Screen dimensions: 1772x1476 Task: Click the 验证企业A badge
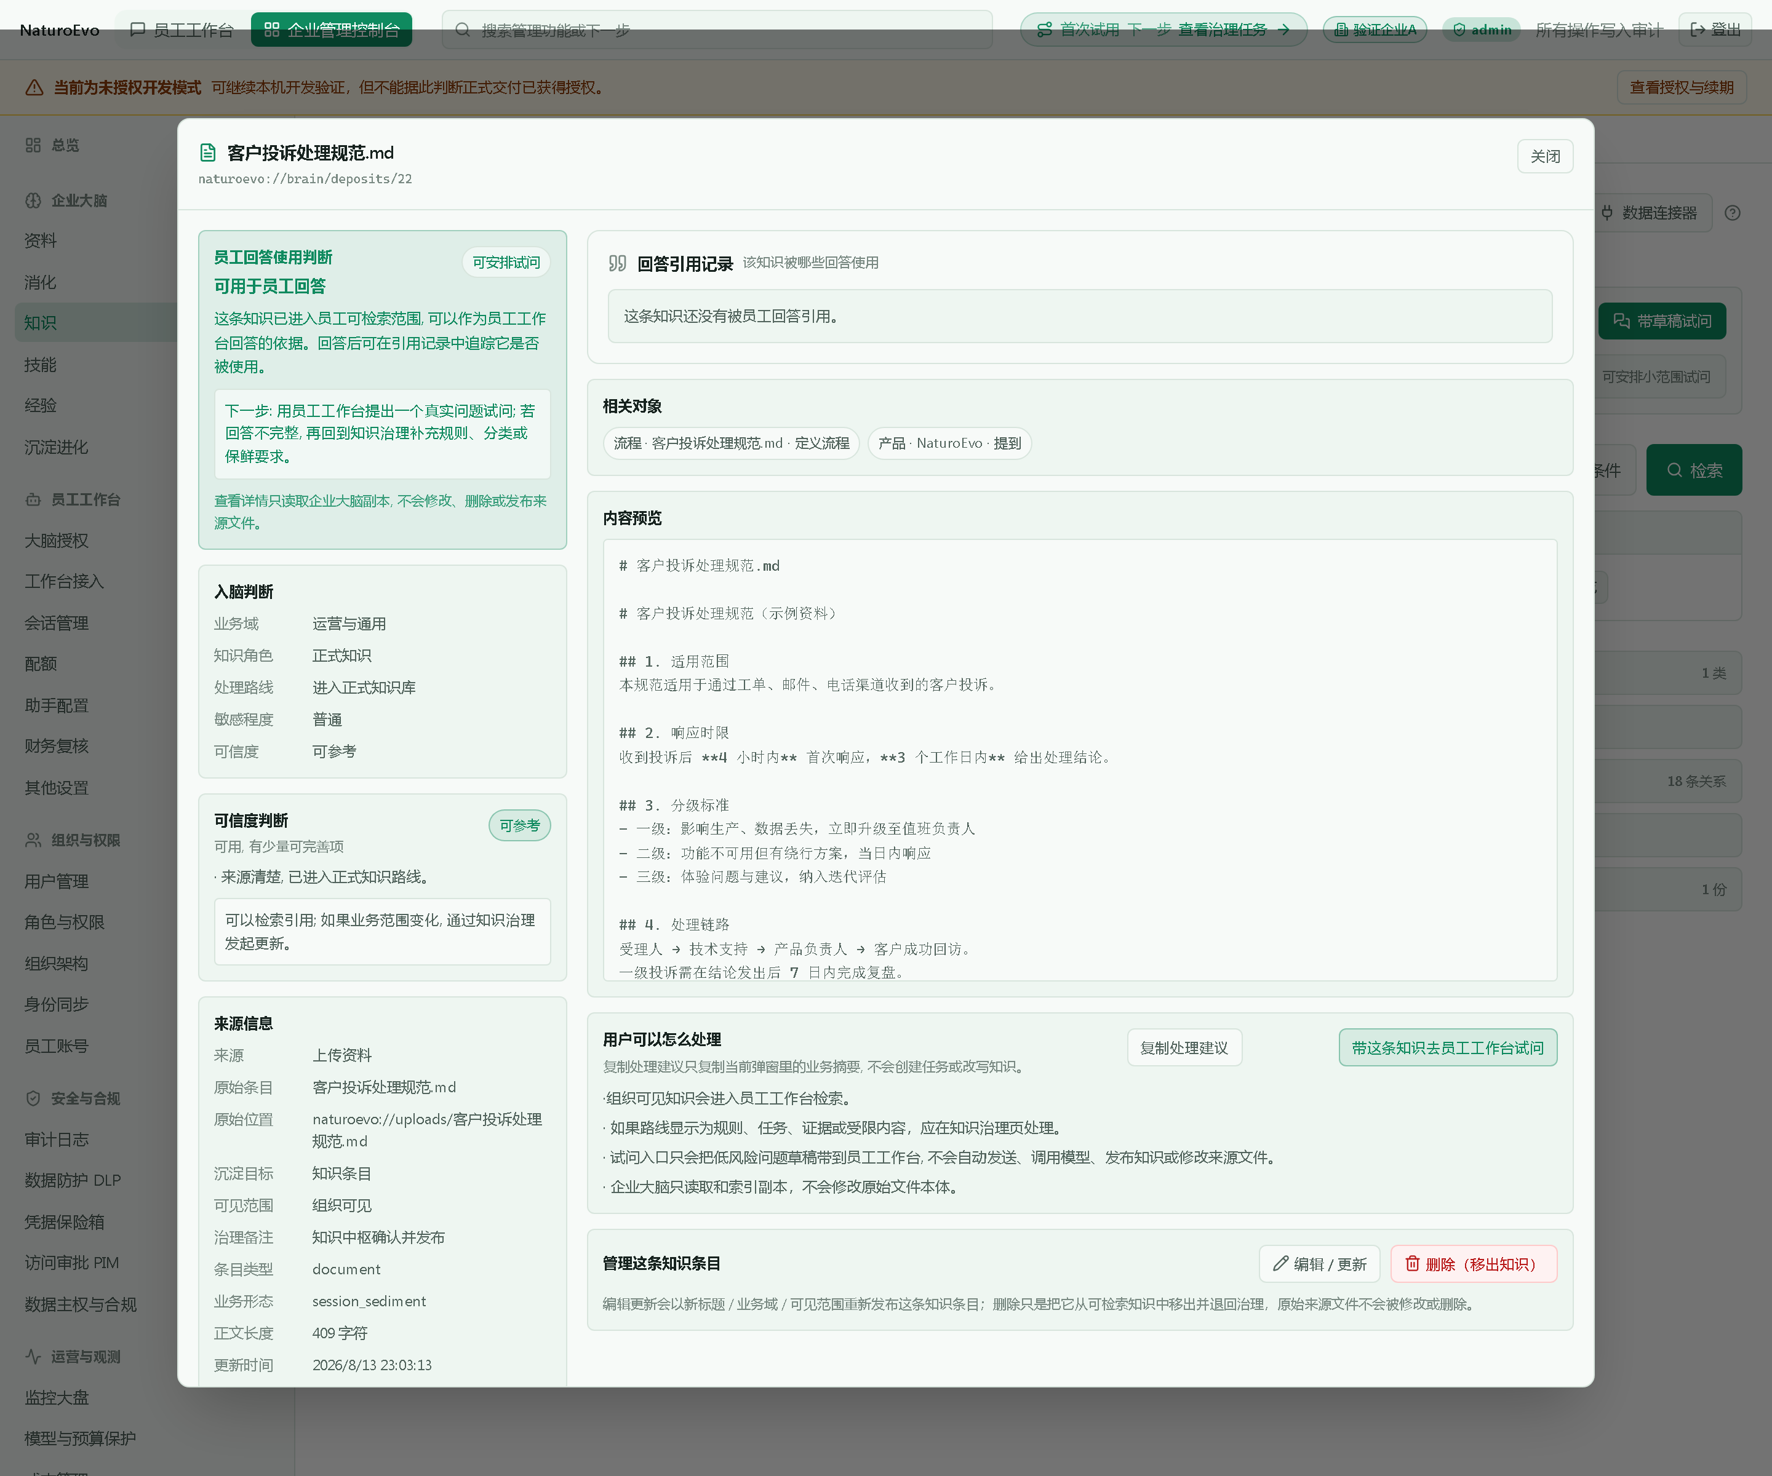pos(1375,30)
